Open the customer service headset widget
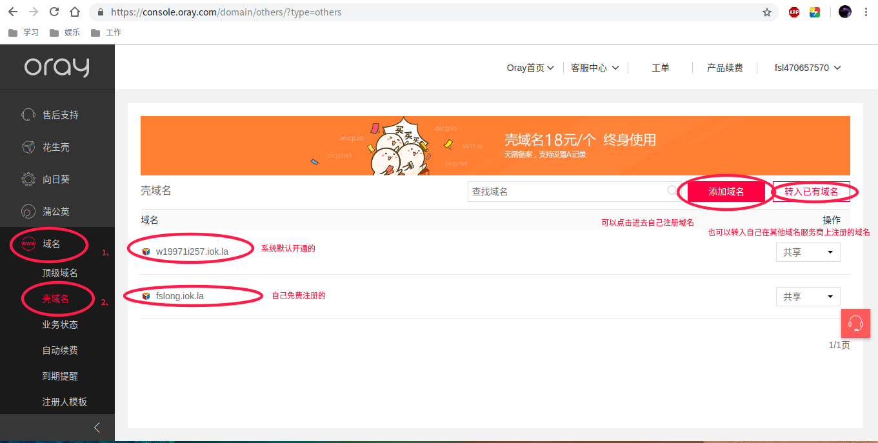The height and width of the screenshot is (443, 878). tap(856, 322)
